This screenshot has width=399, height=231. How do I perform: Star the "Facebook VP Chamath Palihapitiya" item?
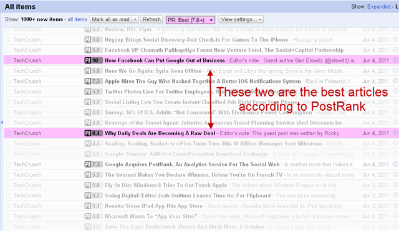[x=8, y=50]
